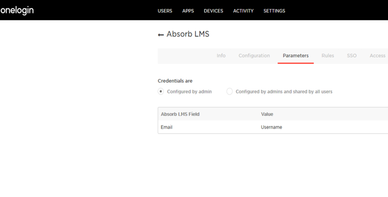Open the ACTIVITY menu

[x=243, y=11]
